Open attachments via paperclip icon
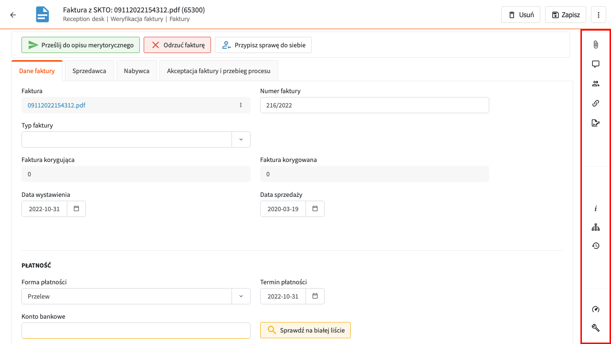Viewport: 611px width, 344px height. [596, 44]
